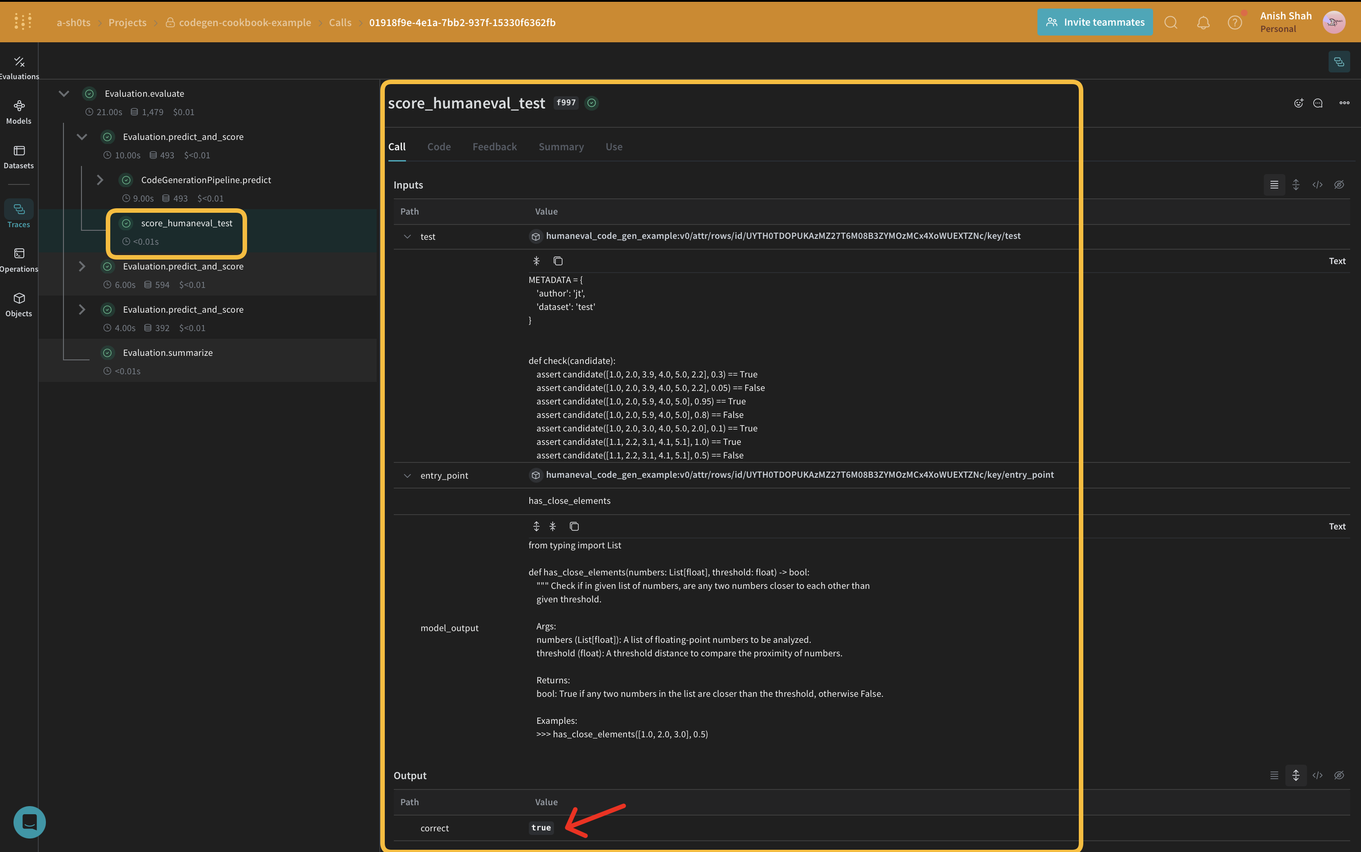
Task: Click the object reference icon for test path
Action: pos(535,236)
